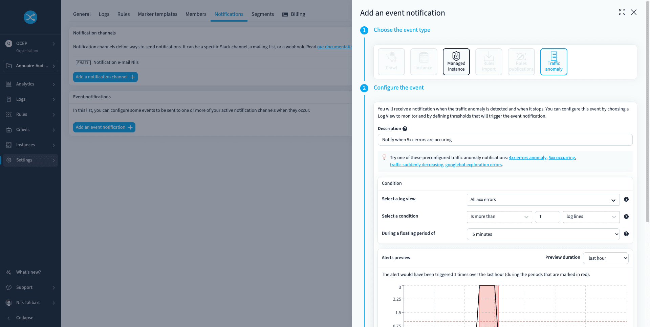
Task: Open the 'Is more than' condition dropdown
Action: coord(499,217)
